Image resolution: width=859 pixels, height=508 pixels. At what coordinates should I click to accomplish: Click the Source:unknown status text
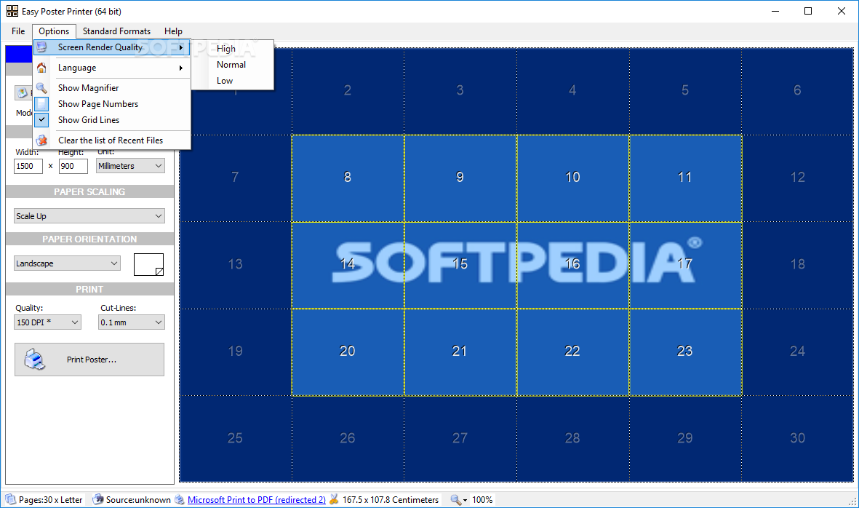click(x=138, y=500)
